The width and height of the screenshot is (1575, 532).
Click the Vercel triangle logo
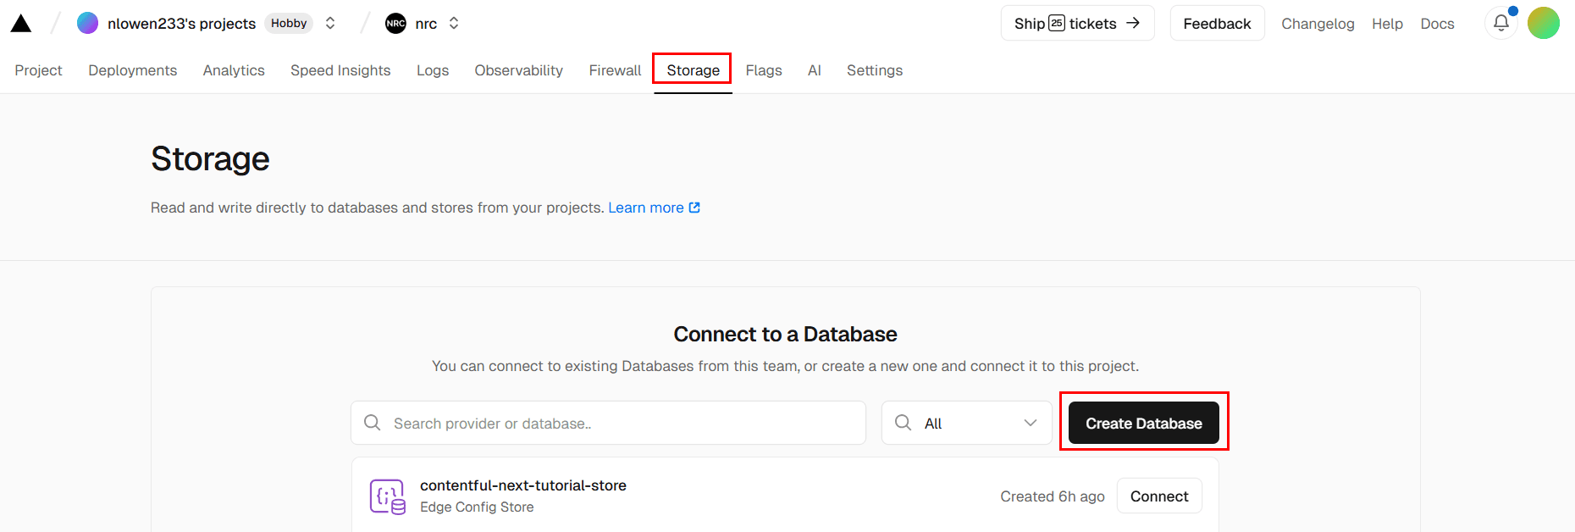tap(21, 24)
